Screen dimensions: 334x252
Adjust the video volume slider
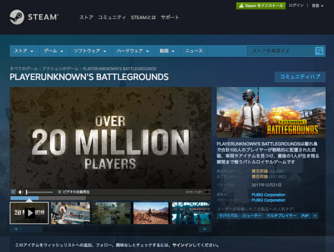40,192
